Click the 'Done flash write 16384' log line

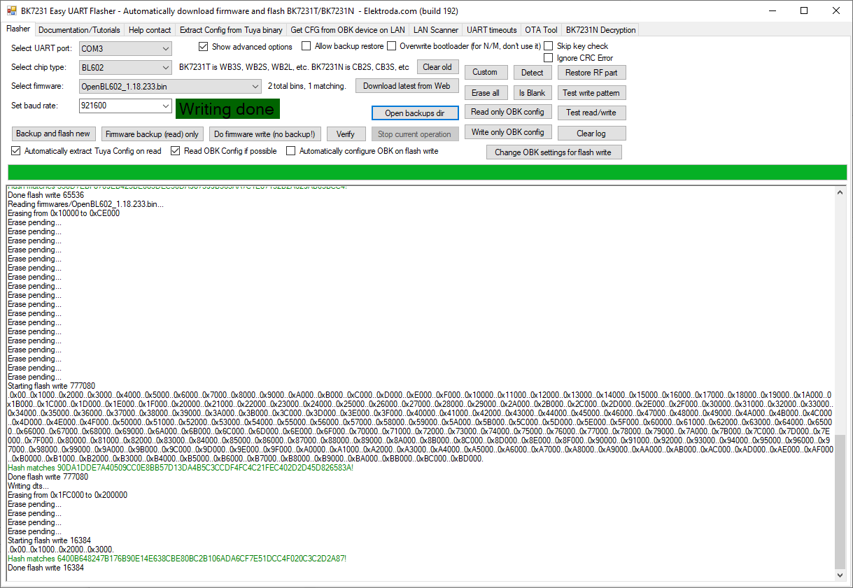click(x=45, y=568)
